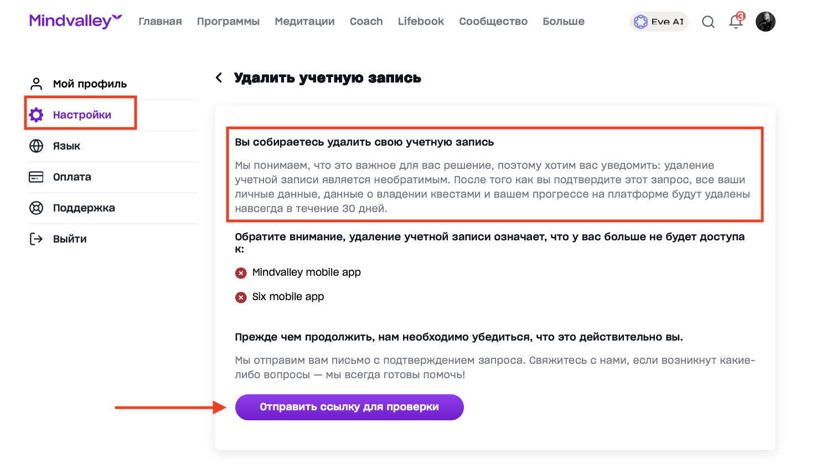816x474 pixels.
Task: Open the Настройки gear icon
Action: (x=36, y=114)
